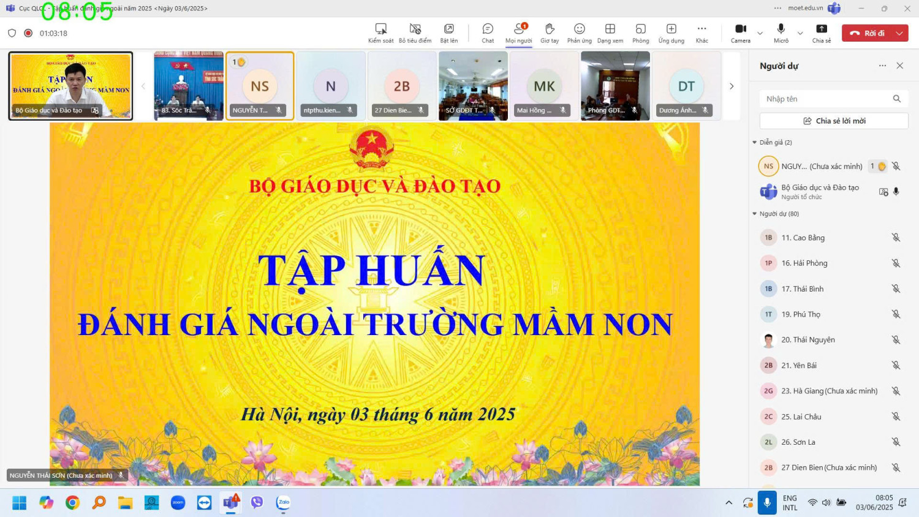Show hidden system tray icons

pos(728,503)
